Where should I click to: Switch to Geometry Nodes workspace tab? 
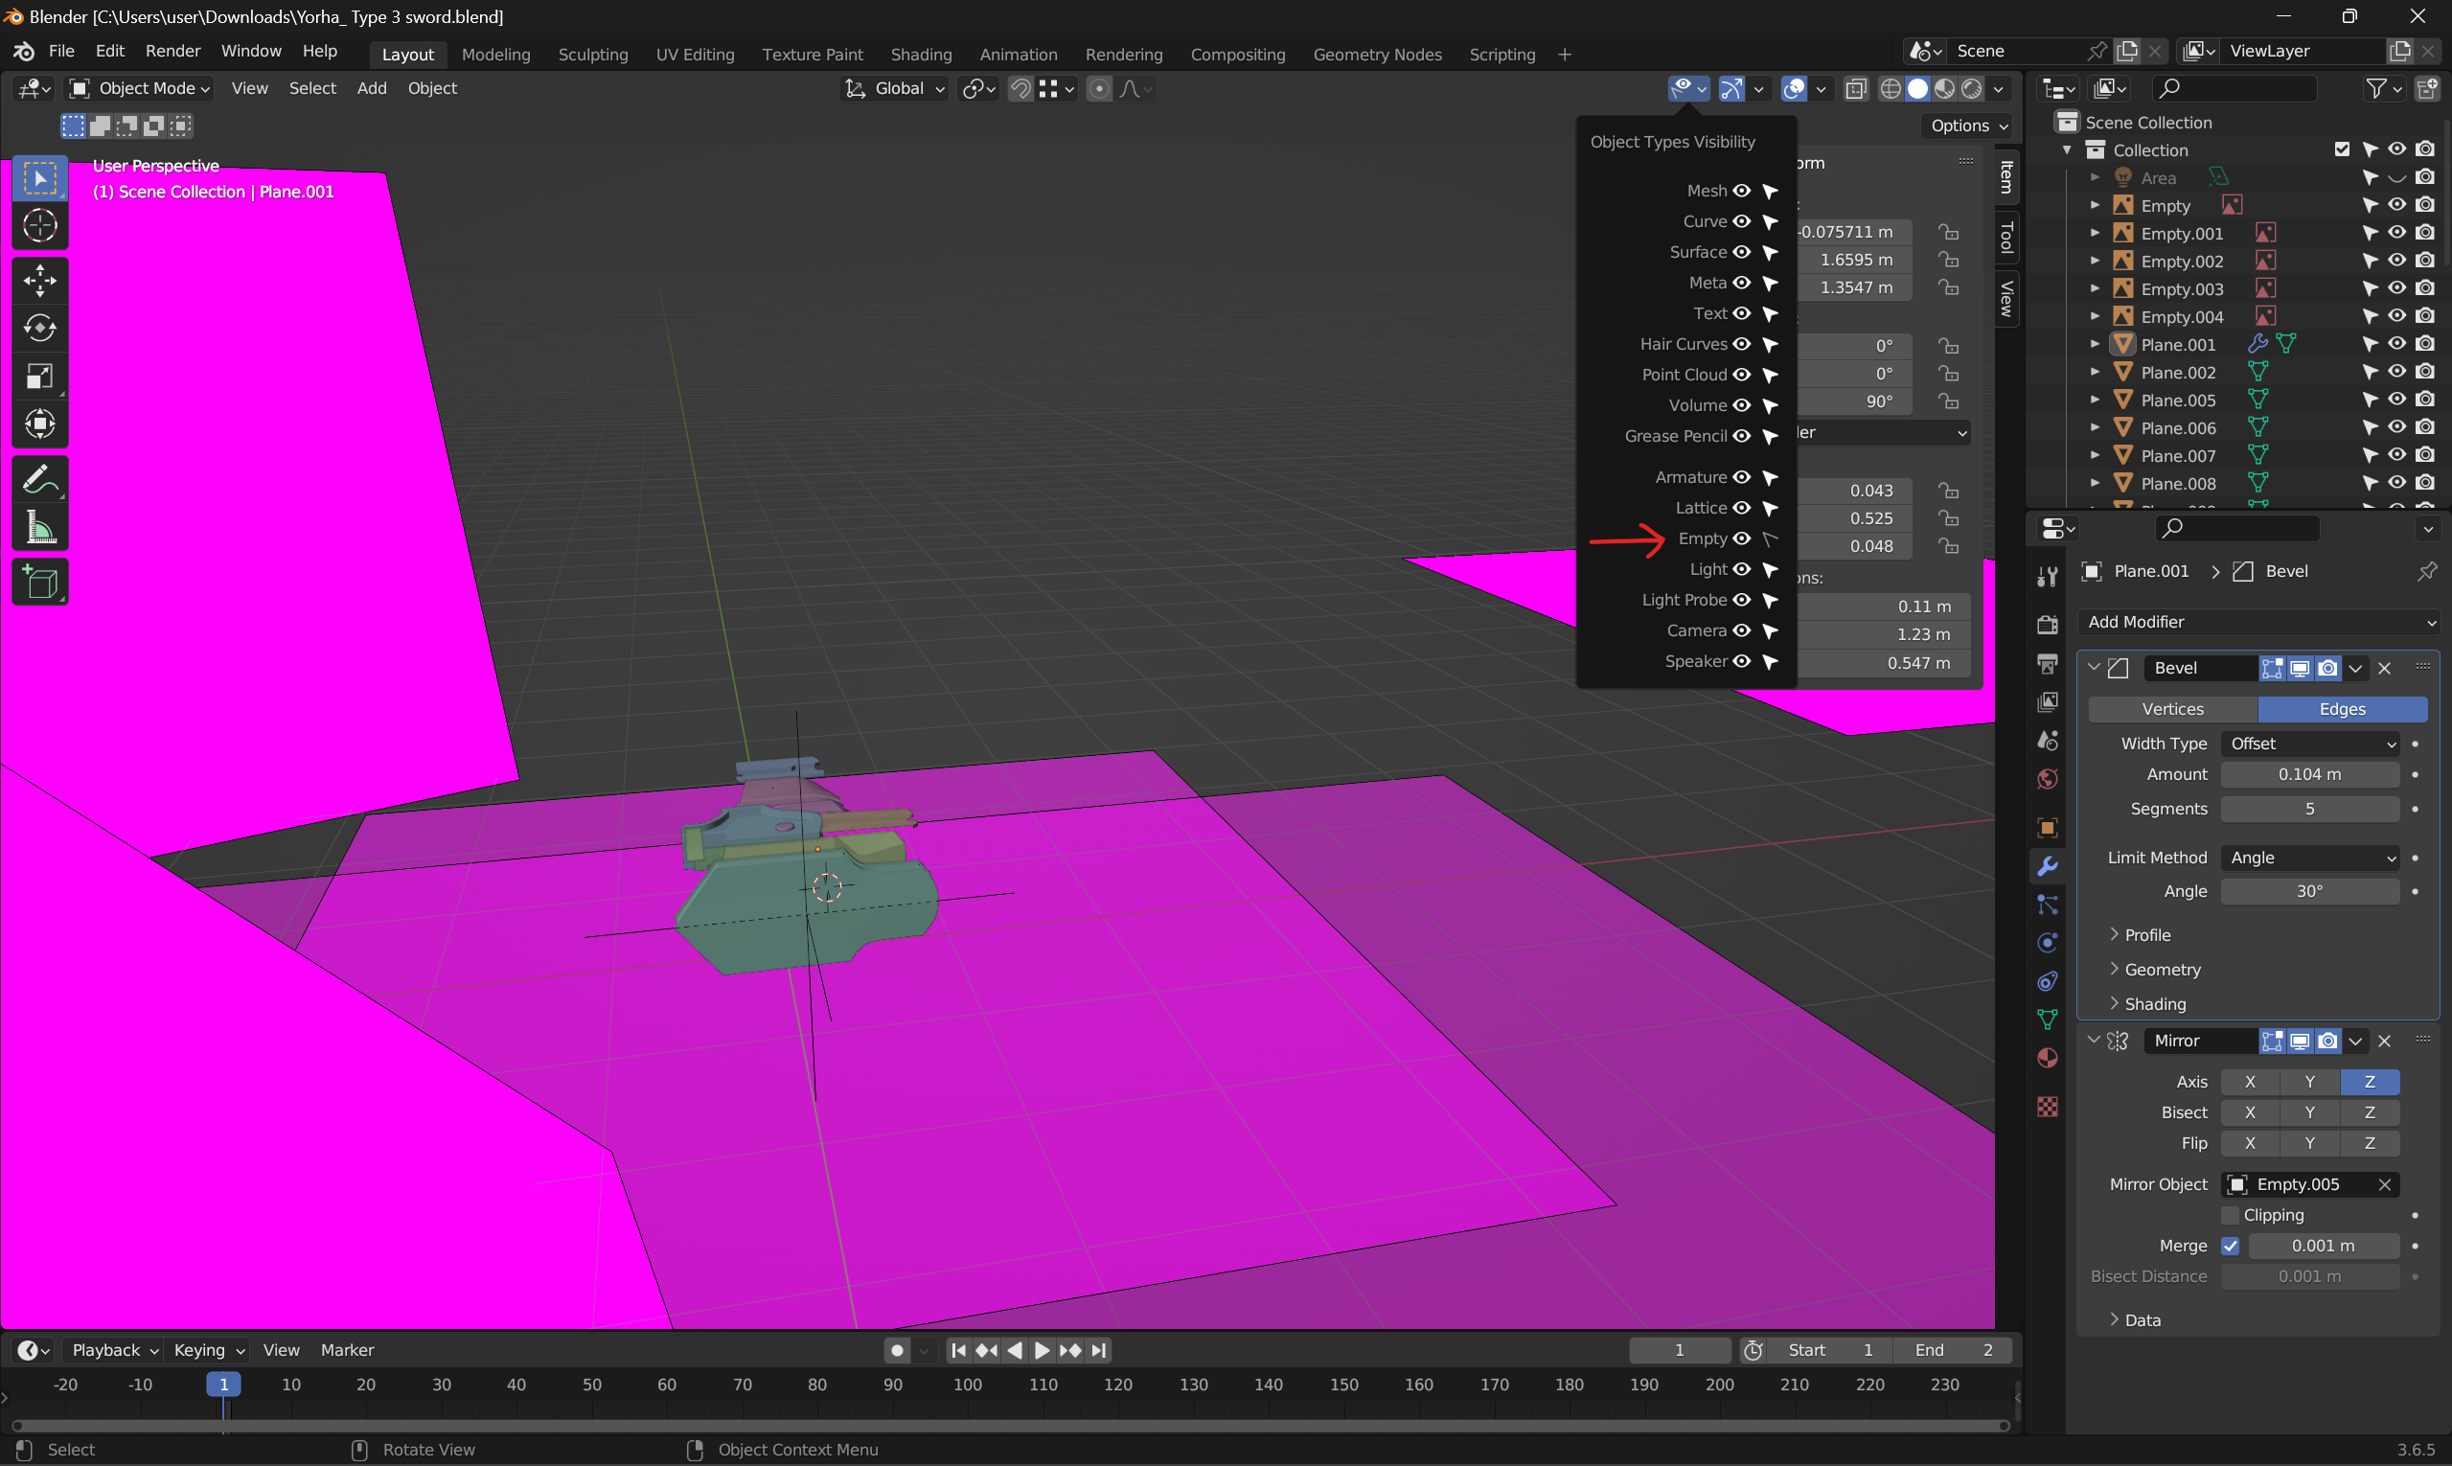coord(1377,55)
